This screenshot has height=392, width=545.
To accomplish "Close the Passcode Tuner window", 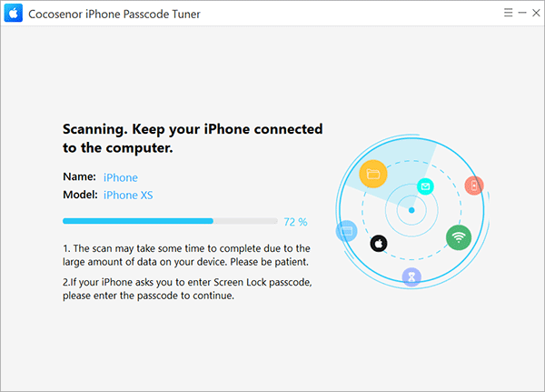I will coord(536,13).
